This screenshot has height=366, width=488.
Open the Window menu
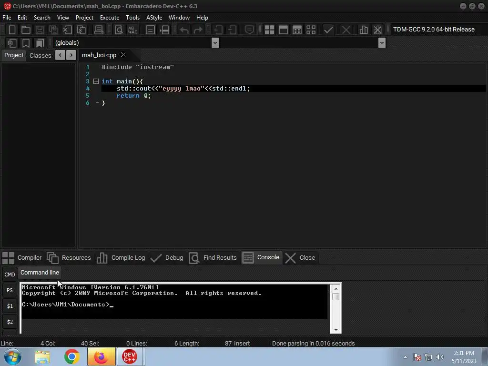[179, 18]
